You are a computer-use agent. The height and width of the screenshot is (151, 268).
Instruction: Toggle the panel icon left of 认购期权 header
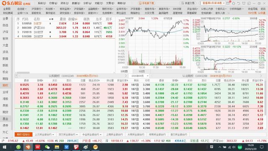coord(16,76)
